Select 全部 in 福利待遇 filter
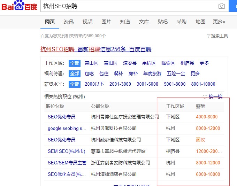Screen dimensions: 237x186 [x=75, y=74]
